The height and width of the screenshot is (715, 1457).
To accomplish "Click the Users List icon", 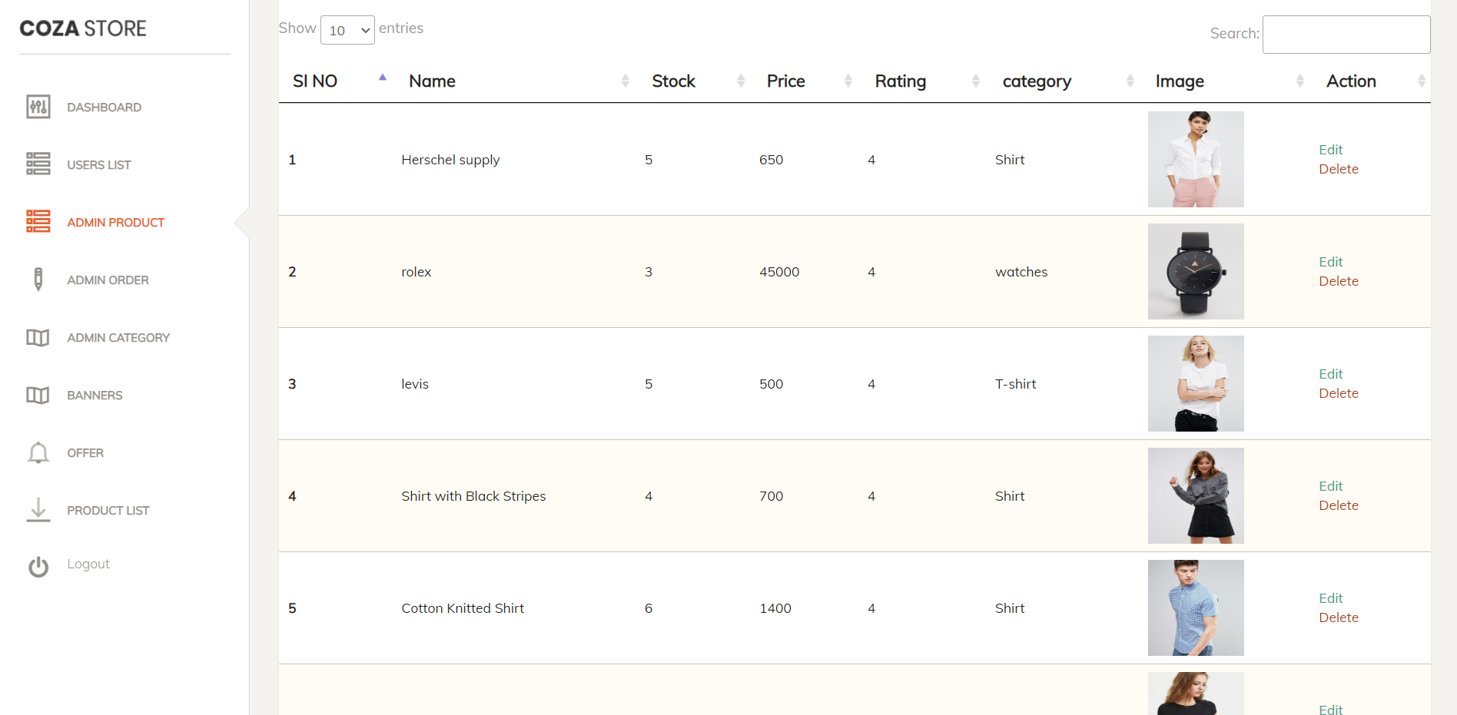I will 38,164.
